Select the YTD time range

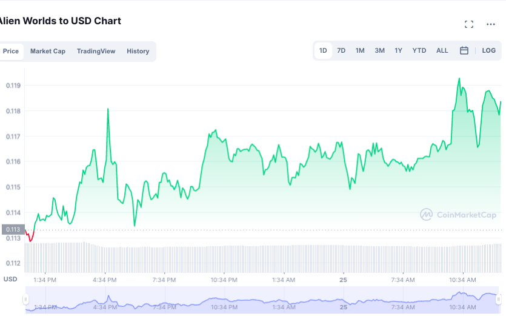[419, 50]
